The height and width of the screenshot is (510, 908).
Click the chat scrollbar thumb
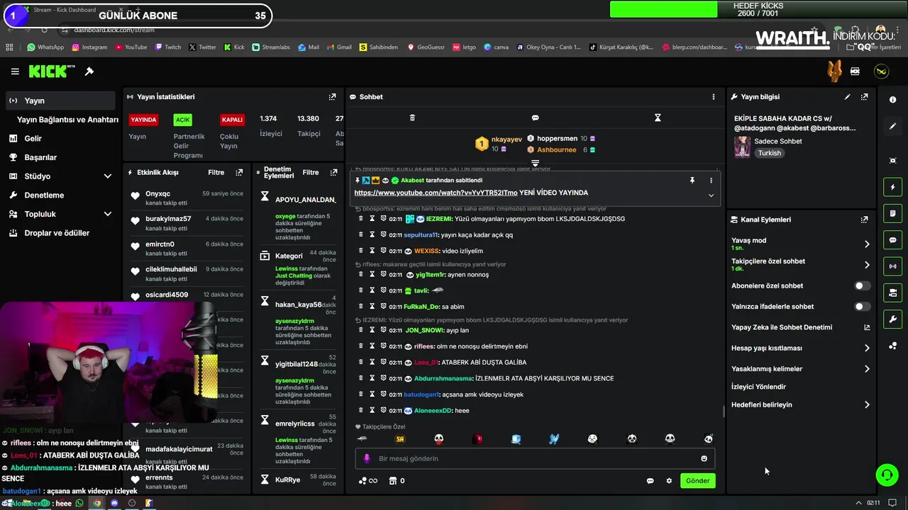(x=724, y=412)
